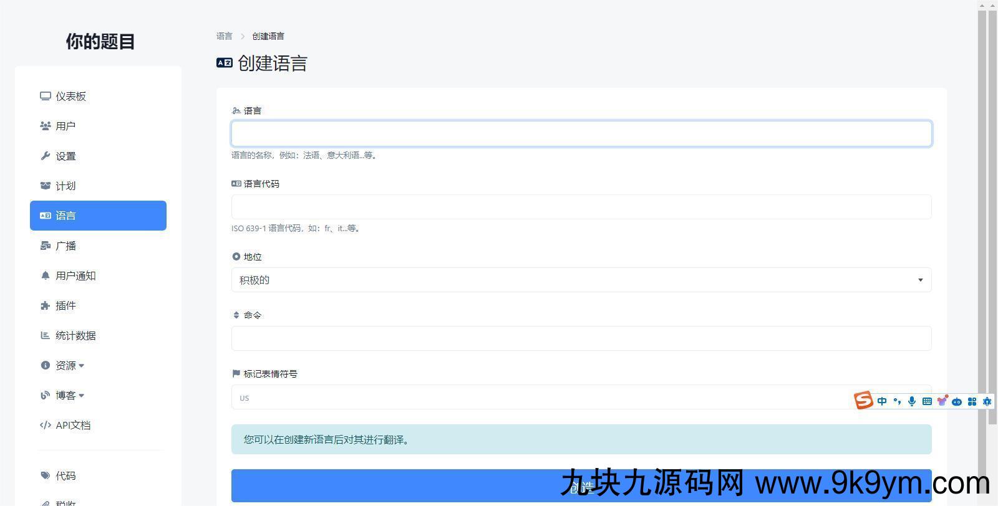
Task: Open the 计划 menu item
Action: pos(65,186)
